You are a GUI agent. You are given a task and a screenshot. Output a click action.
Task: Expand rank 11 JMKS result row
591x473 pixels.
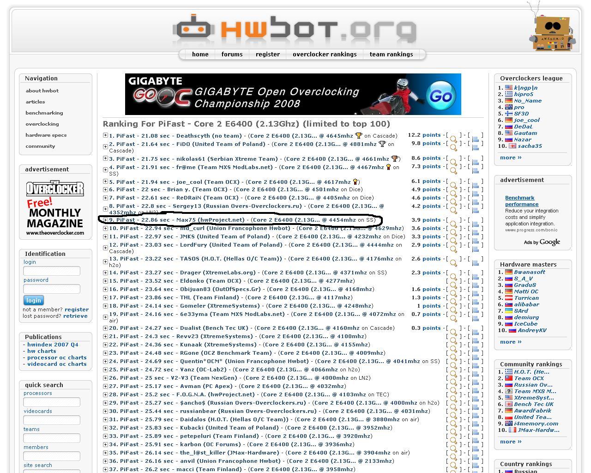click(x=105, y=236)
